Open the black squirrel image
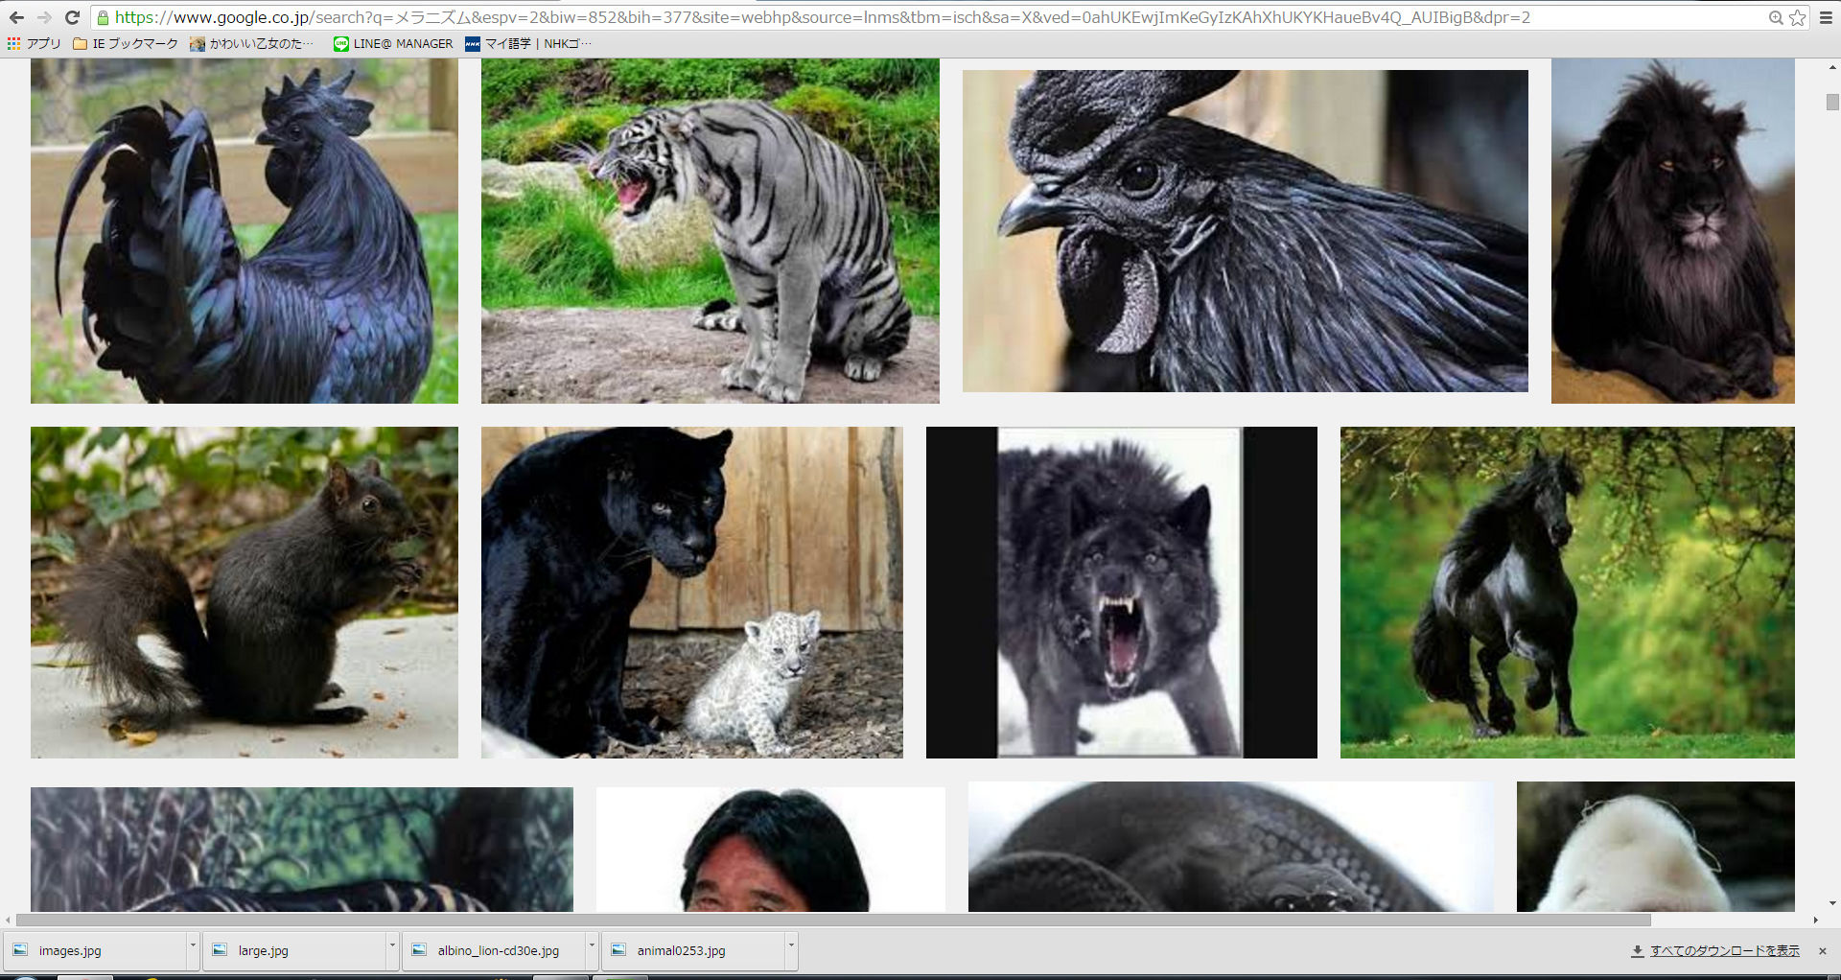This screenshot has height=980, width=1841. point(245,593)
